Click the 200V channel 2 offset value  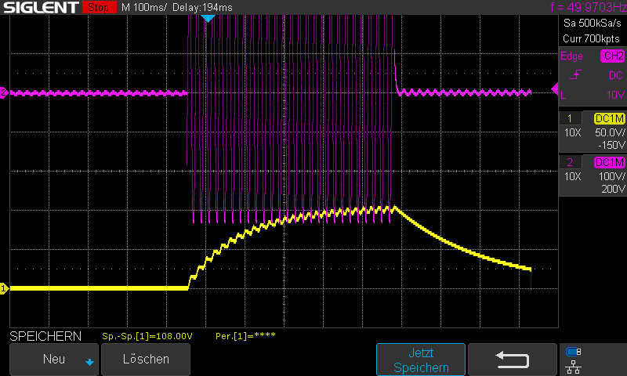click(x=613, y=189)
